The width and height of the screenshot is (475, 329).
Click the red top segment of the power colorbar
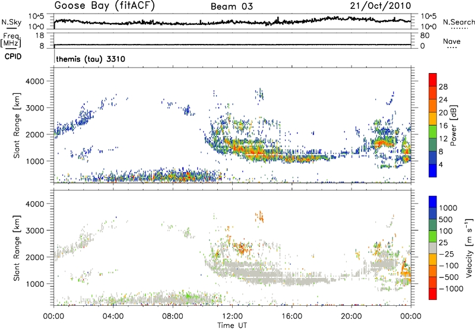click(x=433, y=80)
